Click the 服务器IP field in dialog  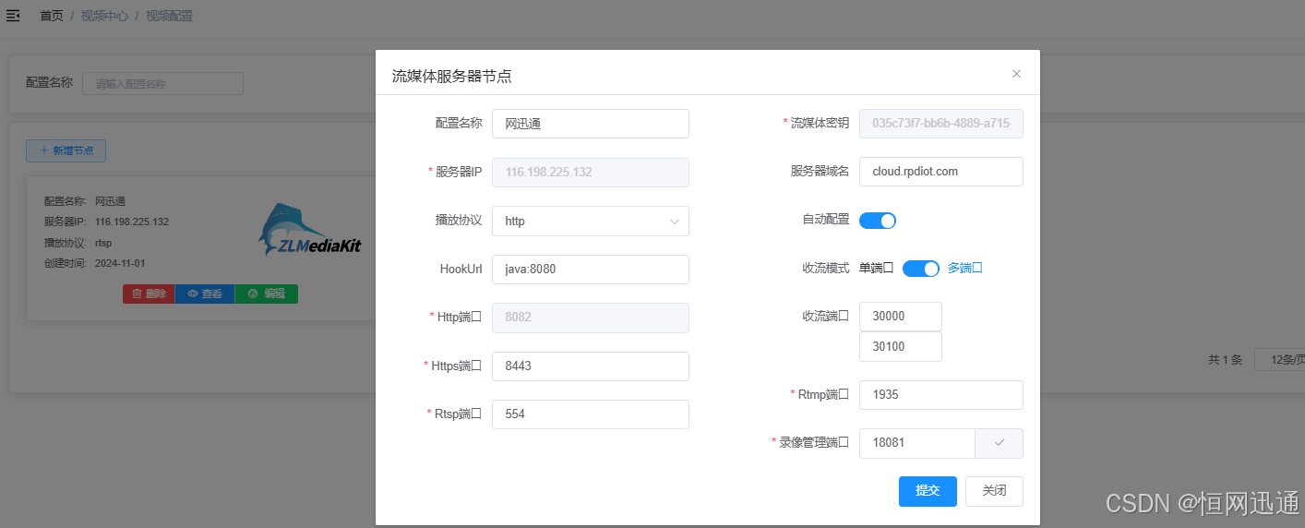click(x=591, y=173)
